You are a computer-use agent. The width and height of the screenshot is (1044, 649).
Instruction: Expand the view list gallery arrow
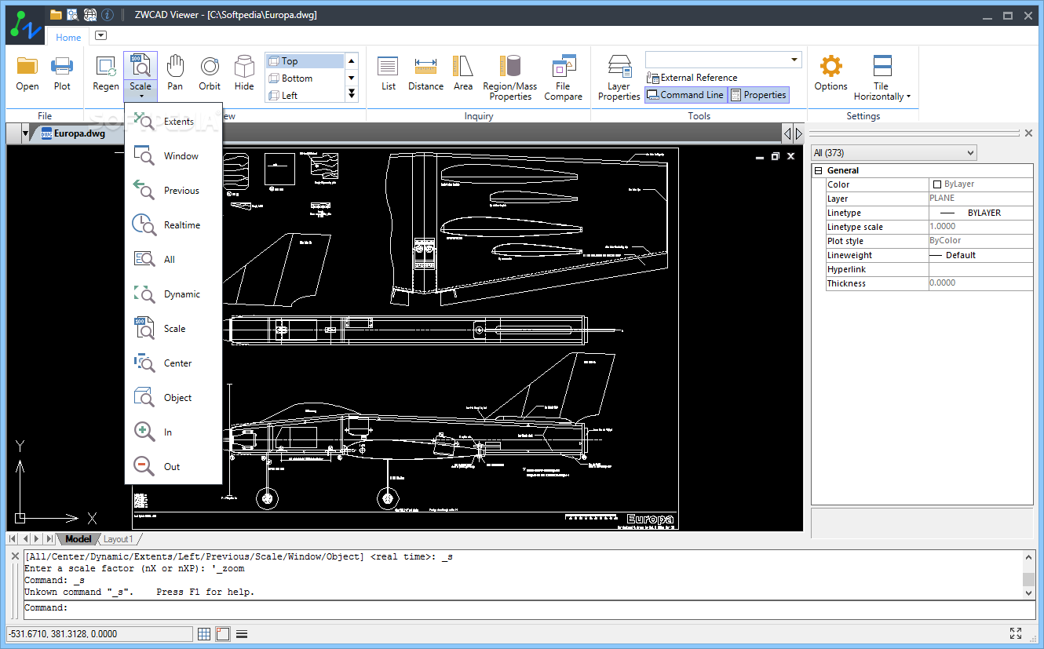[x=352, y=94]
